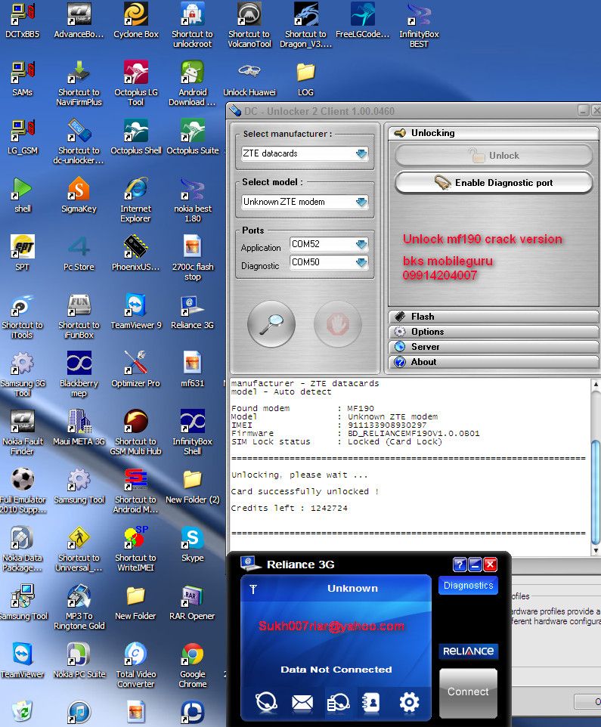Open the Octoplus LG Tool icon
The width and height of the screenshot is (601, 727).
[x=136, y=83]
